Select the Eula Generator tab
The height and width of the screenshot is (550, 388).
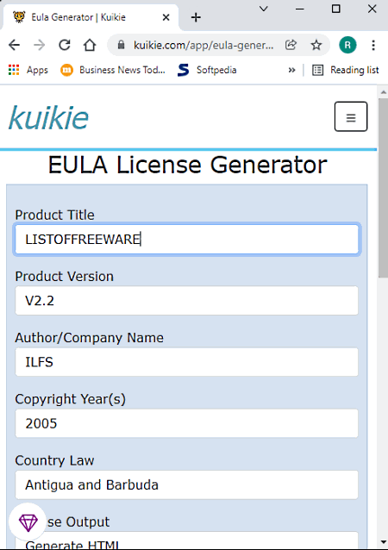pos(91,17)
